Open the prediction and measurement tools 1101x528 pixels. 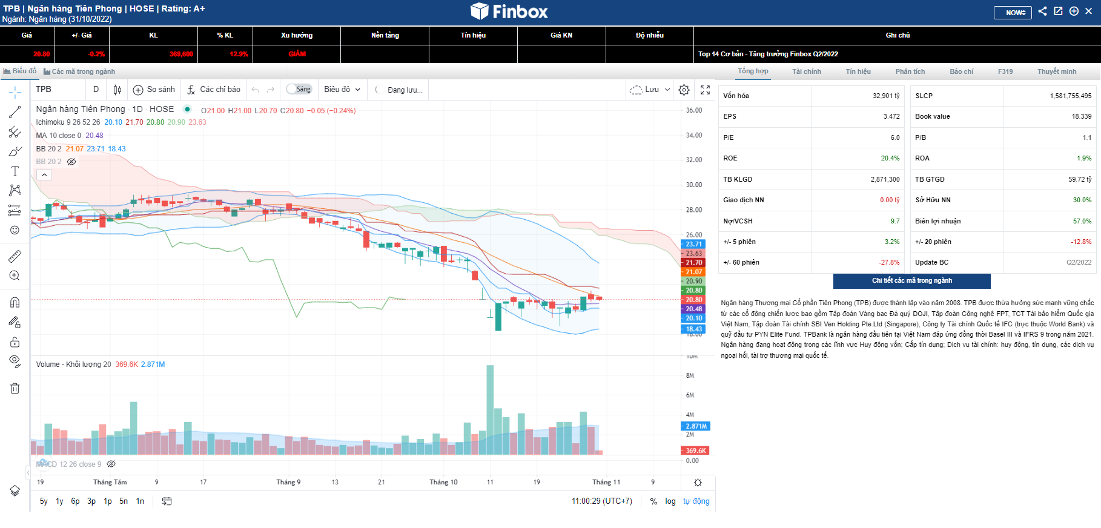point(15,211)
